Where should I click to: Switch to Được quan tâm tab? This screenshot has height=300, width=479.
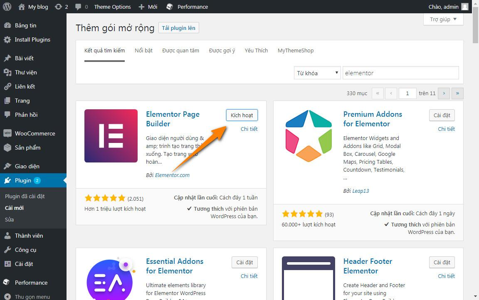pos(180,51)
